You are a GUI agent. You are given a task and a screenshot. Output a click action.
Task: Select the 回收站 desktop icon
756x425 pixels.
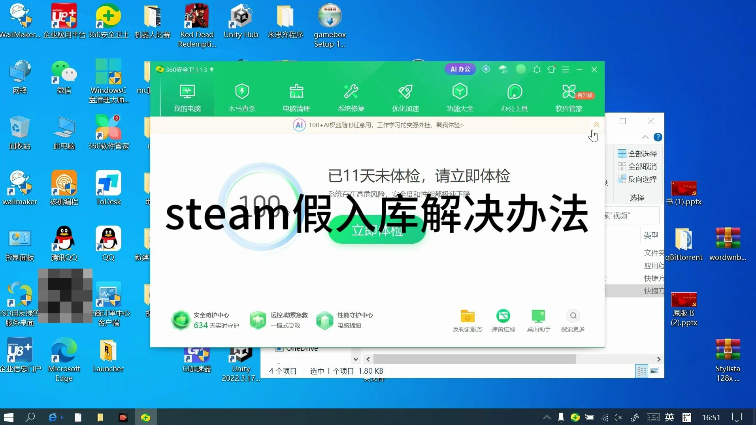20,132
